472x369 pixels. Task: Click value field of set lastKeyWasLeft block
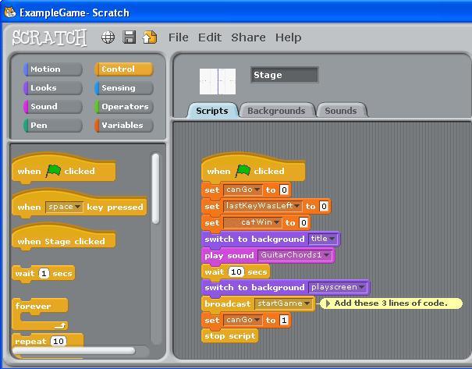[324, 206]
